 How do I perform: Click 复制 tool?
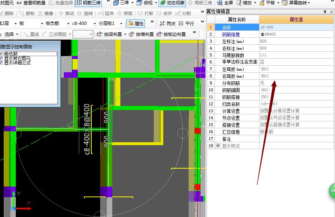(26, 14)
